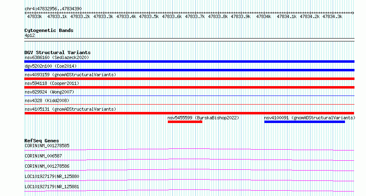Click the 47833.1k ruler tick label
The image size is (366, 196).
coord(57,16)
